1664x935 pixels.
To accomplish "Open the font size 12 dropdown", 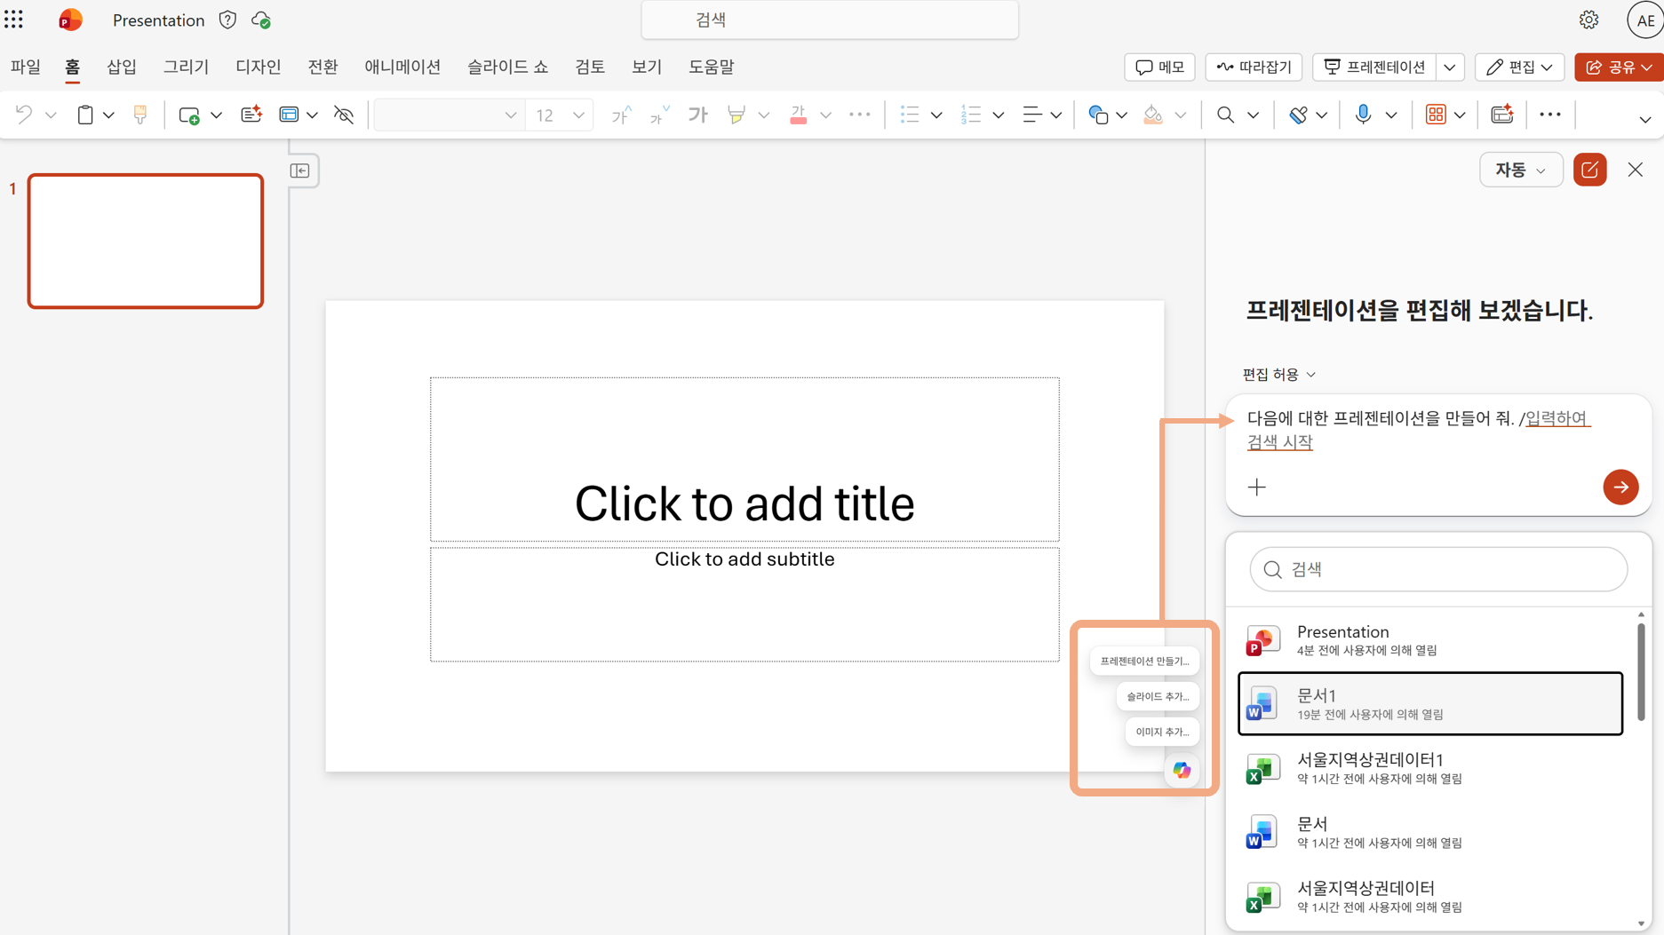I will tap(578, 115).
